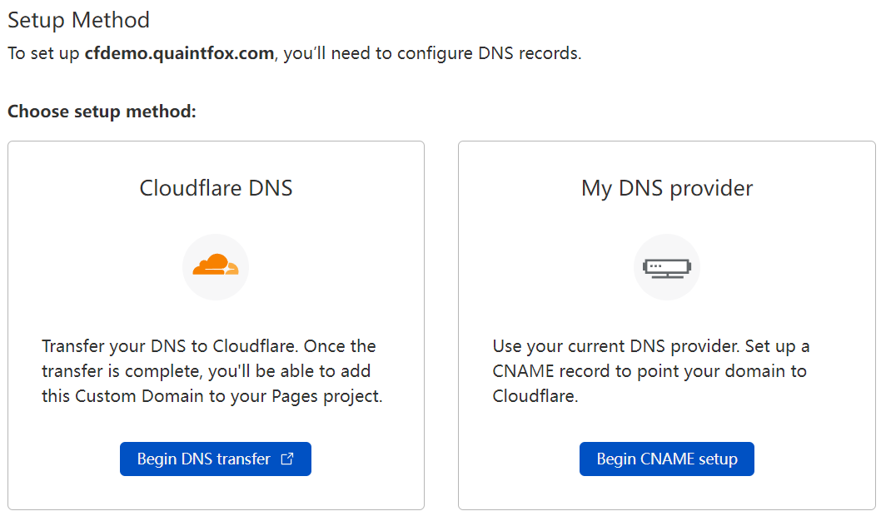Click the final word "Cloudflare." in right card
The image size is (881, 521).
(x=535, y=396)
